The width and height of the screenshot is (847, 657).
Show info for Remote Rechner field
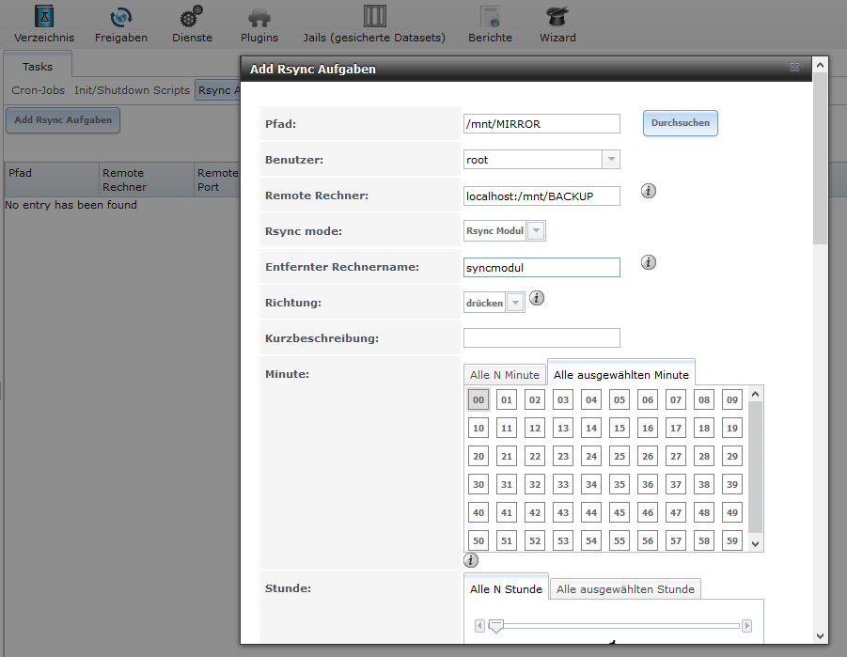pos(649,191)
